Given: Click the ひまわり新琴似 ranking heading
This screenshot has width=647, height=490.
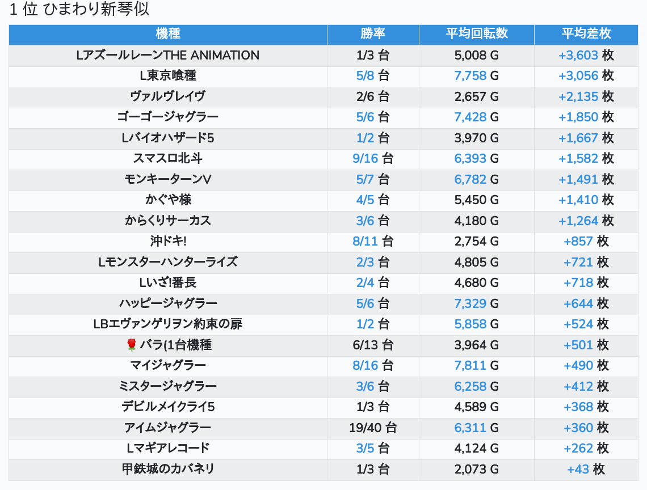Looking at the screenshot, I should [x=79, y=10].
